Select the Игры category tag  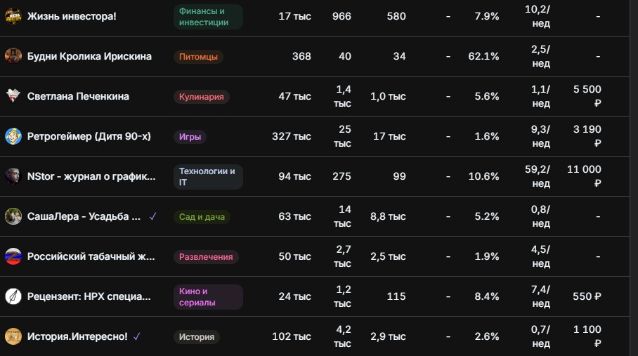(x=190, y=136)
